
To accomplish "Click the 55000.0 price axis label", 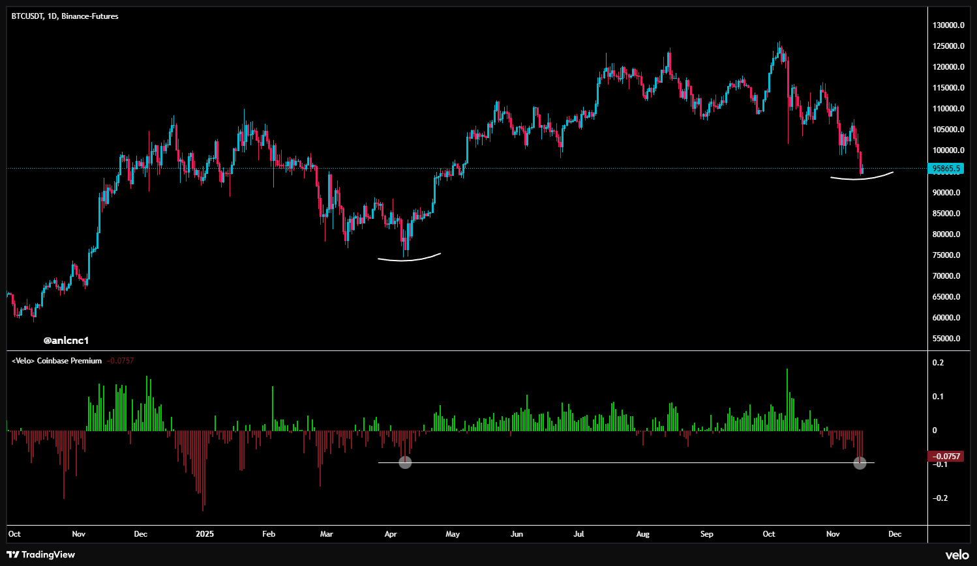I will pyautogui.click(x=946, y=339).
